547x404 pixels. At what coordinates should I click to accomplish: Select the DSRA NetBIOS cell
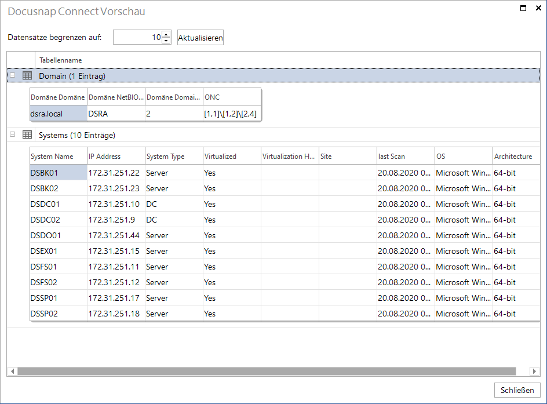tap(116, 114)
